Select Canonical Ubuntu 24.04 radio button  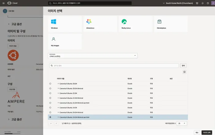pyautogui.click(x=50, y=108)
